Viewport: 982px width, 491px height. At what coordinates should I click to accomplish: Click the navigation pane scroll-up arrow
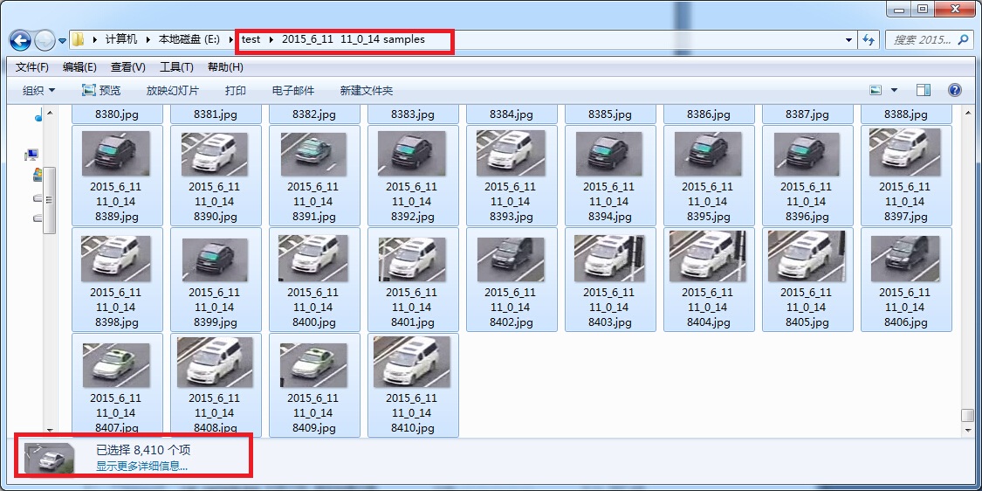pyautogui.click(x=50, y=114)
